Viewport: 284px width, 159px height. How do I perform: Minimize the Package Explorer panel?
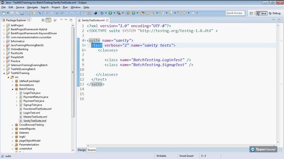(66, 19)
